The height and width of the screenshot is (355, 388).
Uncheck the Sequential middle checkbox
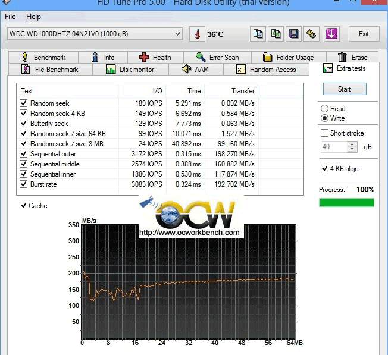(x=24, y=164)
